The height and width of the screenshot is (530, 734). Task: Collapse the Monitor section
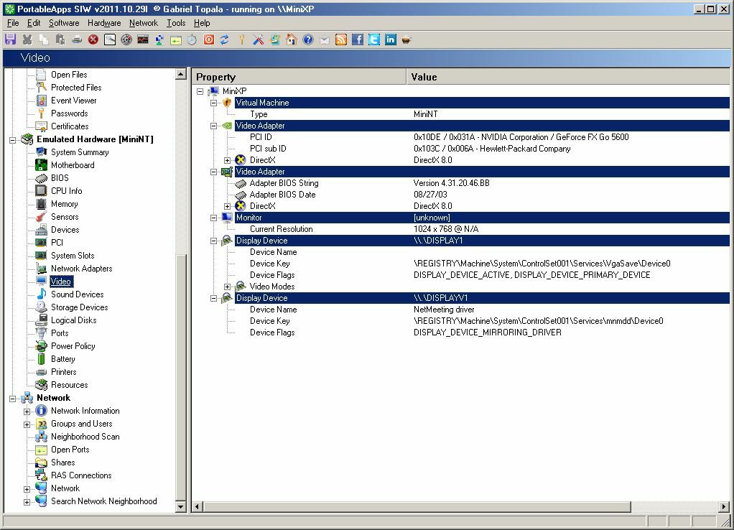pyautogui.click(x=213, y=218)
